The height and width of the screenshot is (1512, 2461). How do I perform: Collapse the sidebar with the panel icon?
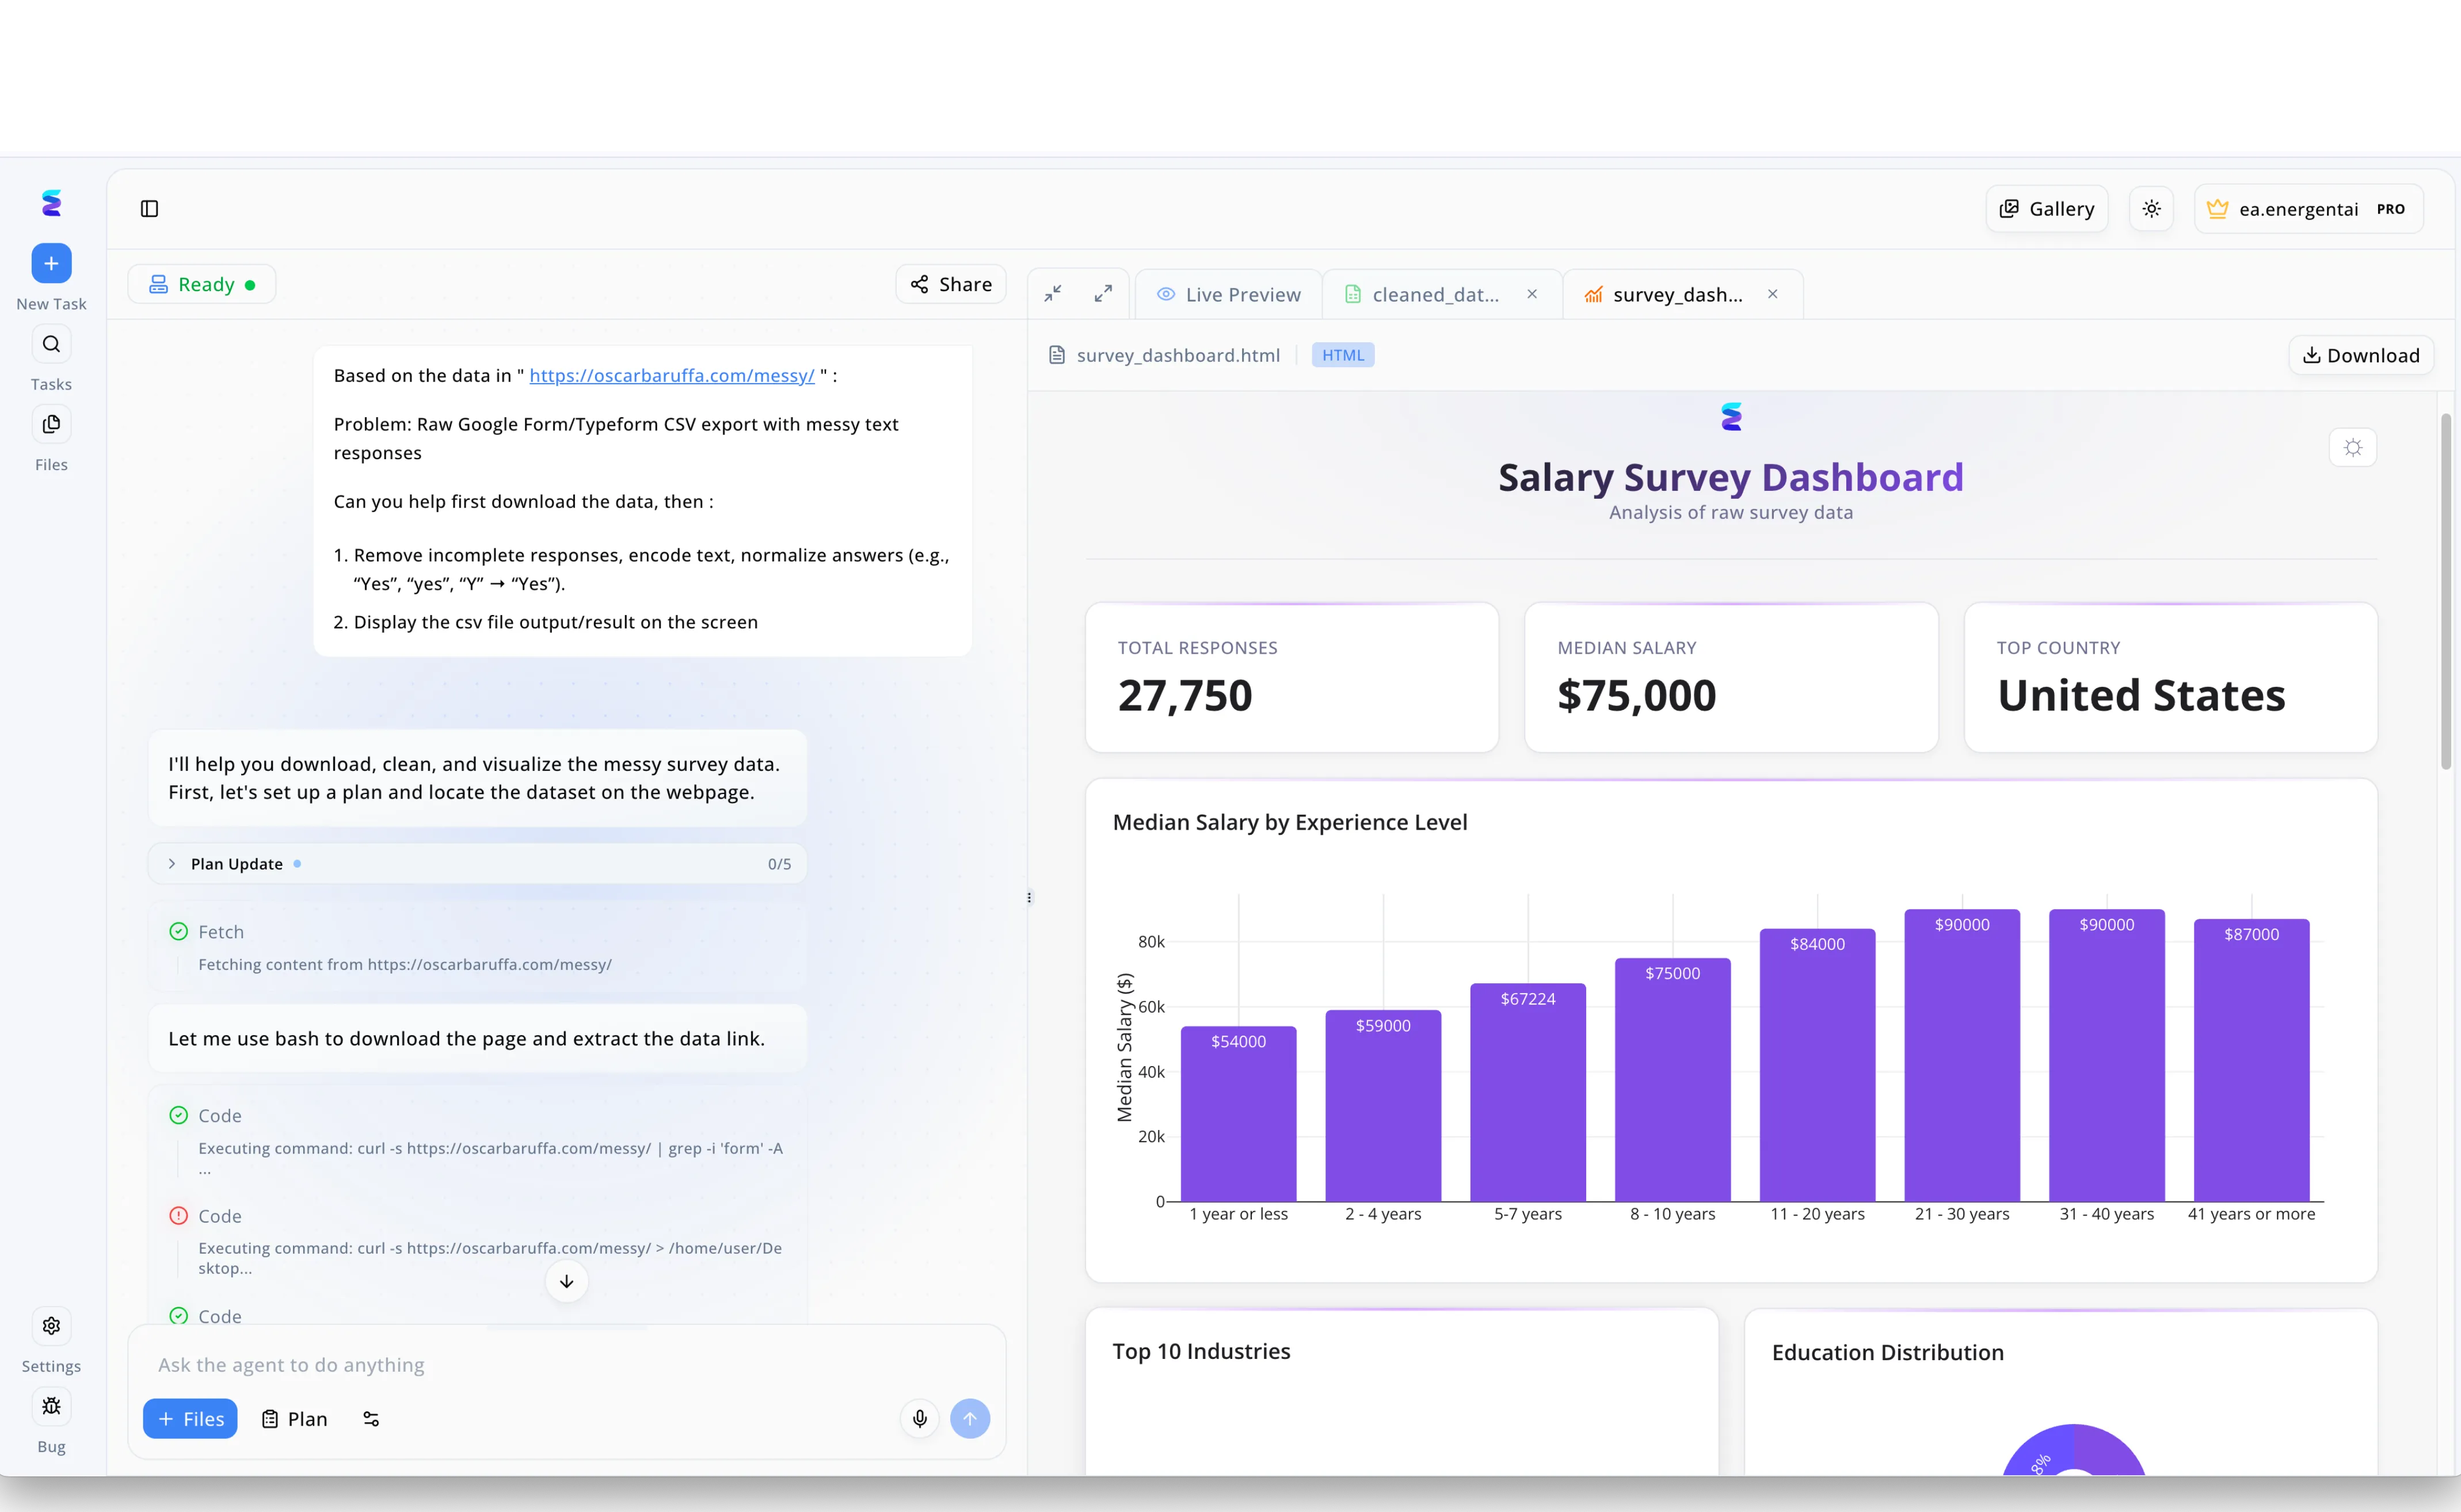[x=150, y=208]
